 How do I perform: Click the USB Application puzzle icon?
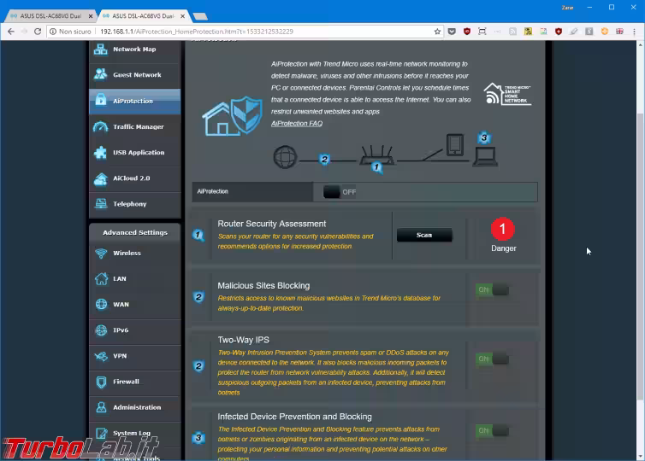point(101,153)
